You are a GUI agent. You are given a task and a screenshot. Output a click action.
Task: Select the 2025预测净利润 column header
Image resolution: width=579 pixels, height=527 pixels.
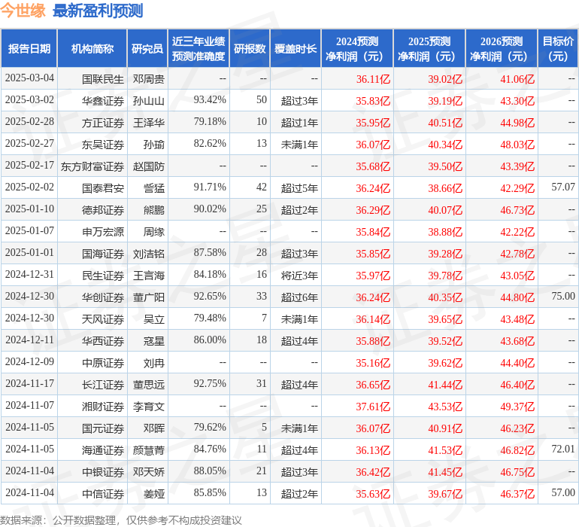click(429, 48)
